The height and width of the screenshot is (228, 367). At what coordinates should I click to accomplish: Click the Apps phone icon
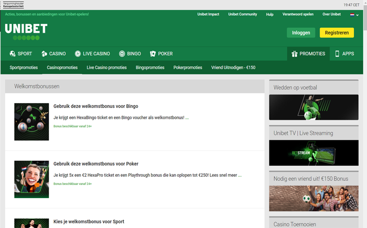tap(337, 53)
